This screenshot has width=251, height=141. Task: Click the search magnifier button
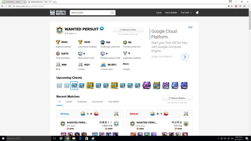pyautogui.click(x=112, y=12)
